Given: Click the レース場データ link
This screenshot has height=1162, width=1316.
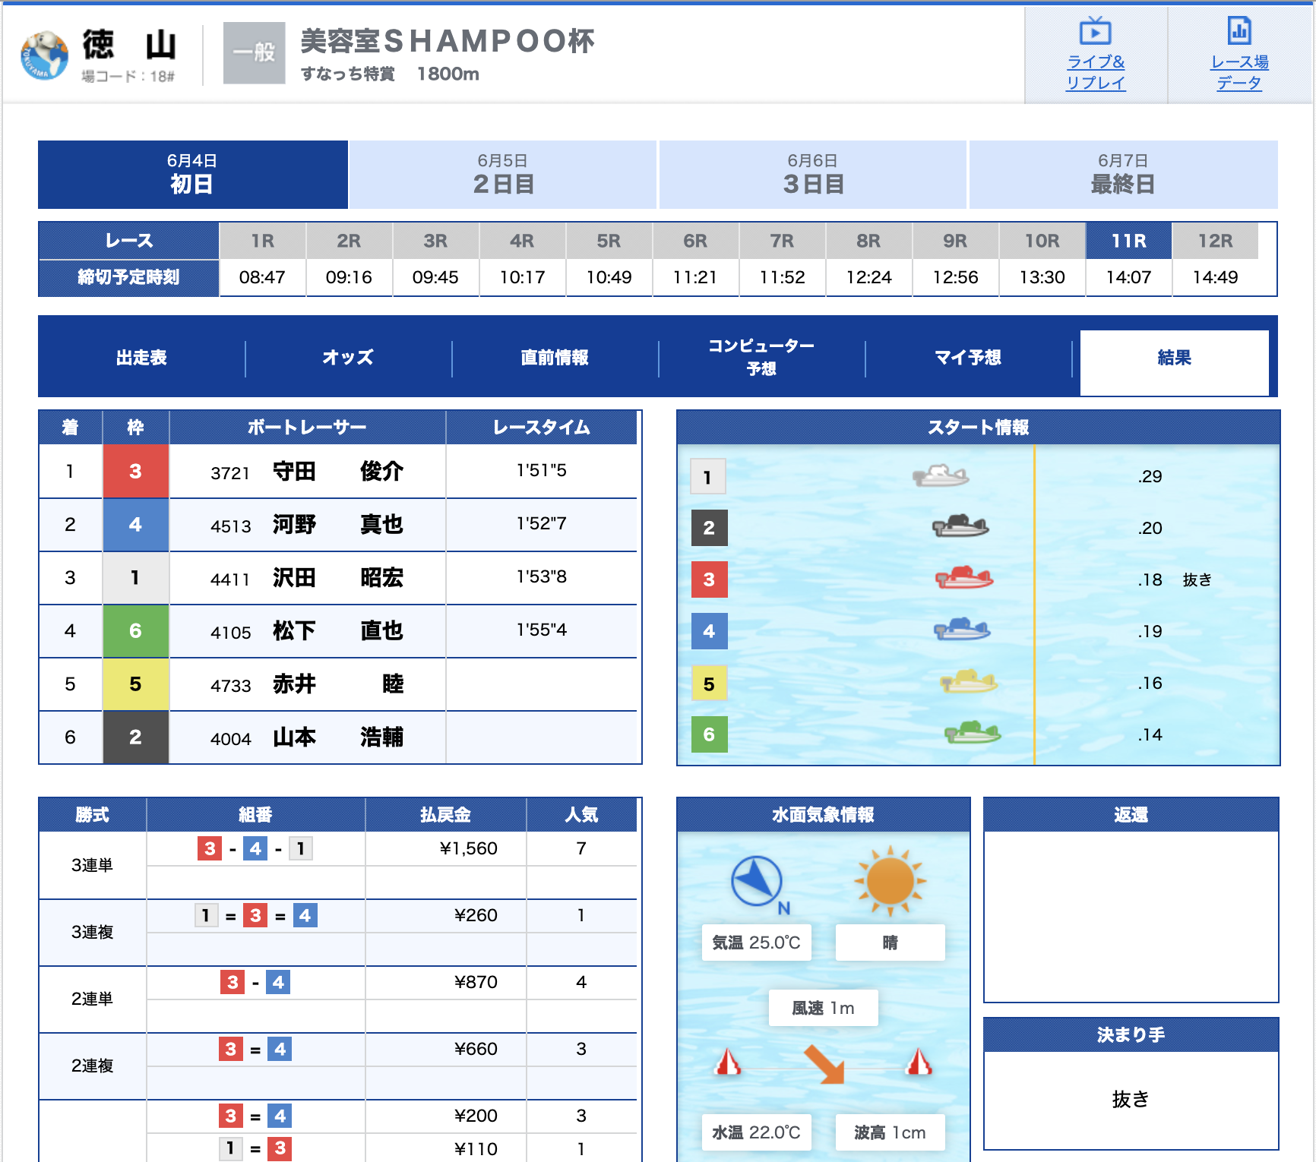Looking at the screenshot, I should pyautogui.click(x=1239, y=73).
